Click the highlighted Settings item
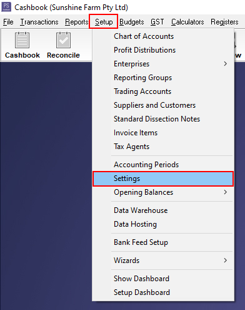245x310 pixels. click(x=163, y=178)
